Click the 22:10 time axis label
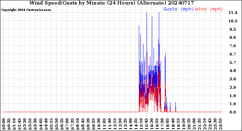The height and width of the screenshot is (131, 242). [x=205, y=124]
